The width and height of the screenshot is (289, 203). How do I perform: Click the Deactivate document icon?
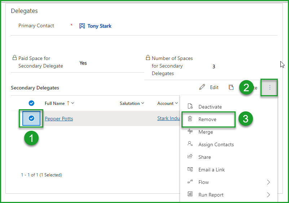(190, 107)
